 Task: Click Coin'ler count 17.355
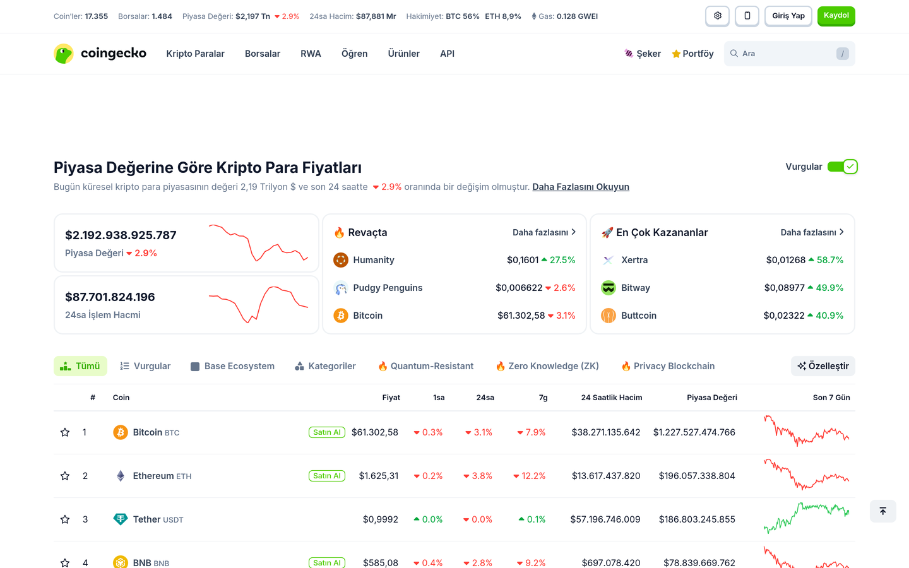coord(97,16)
